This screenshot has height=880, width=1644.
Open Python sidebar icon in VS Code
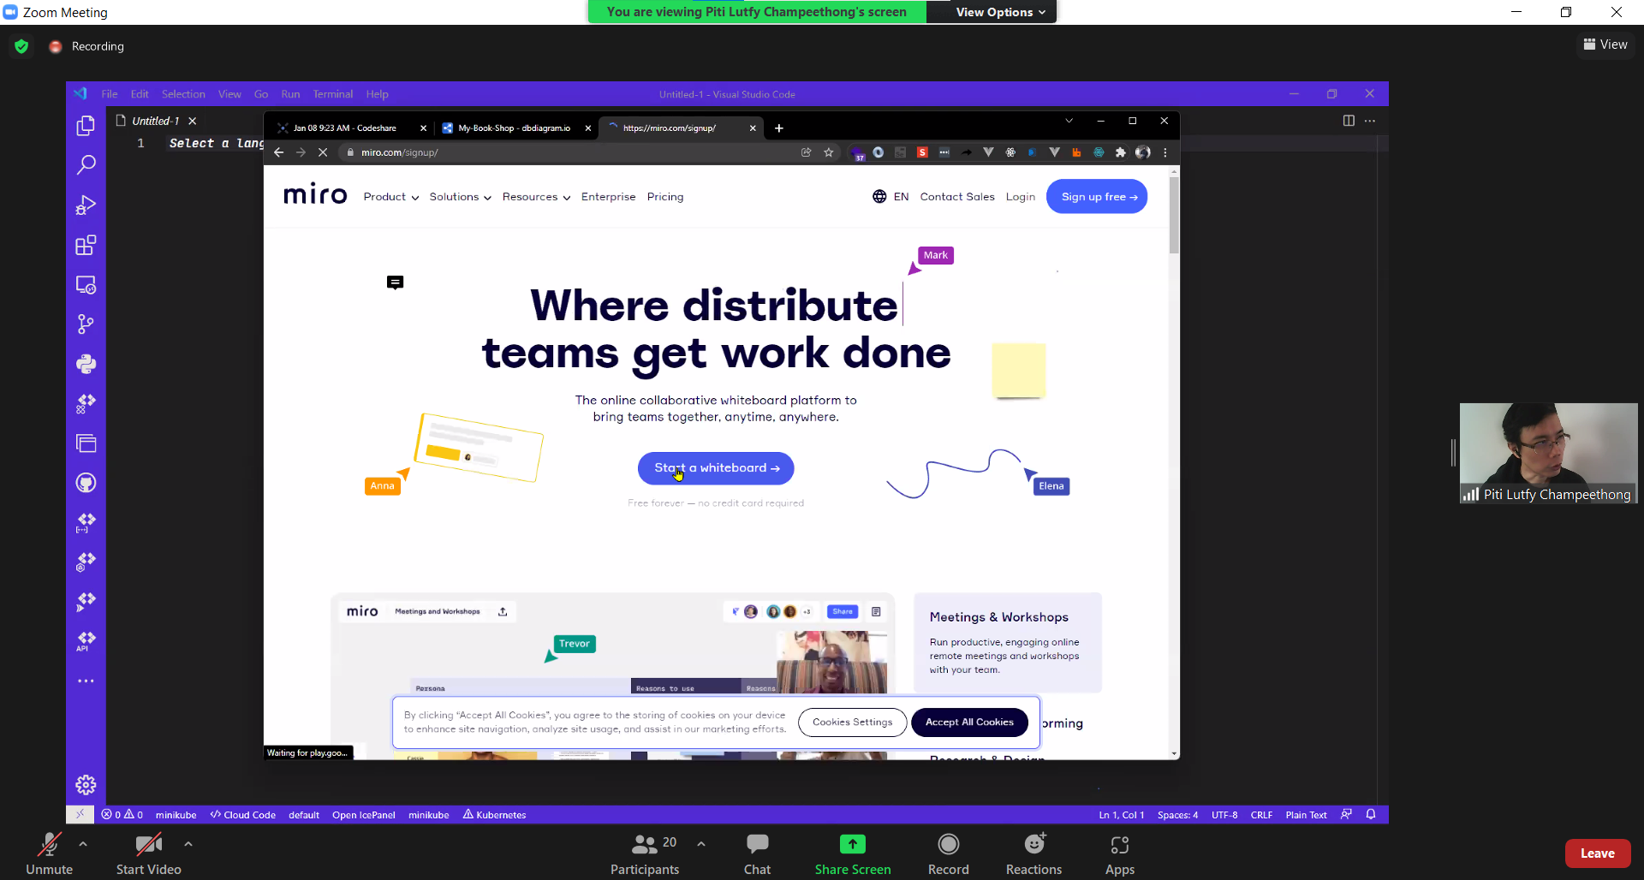86,364
